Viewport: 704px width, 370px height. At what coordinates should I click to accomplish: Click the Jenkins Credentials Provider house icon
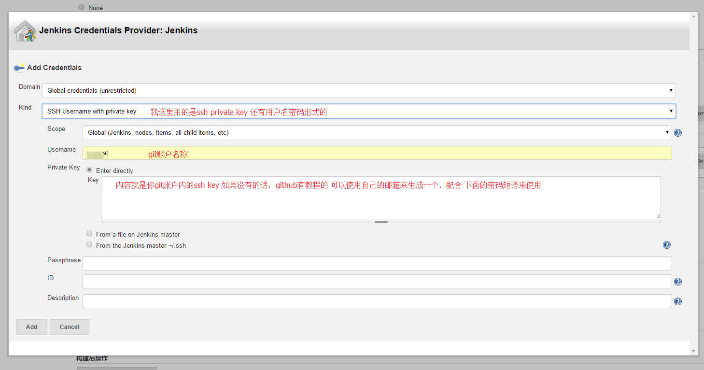click(25, 31)
